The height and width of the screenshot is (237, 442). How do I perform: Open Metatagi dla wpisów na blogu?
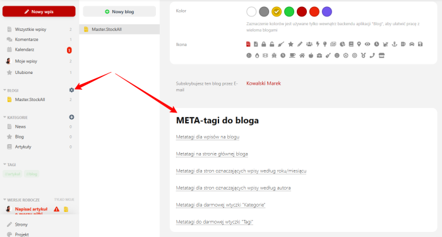[x=208, y=137]
